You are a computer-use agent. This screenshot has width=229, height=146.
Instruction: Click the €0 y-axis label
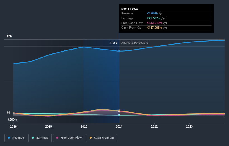point(8,113)
